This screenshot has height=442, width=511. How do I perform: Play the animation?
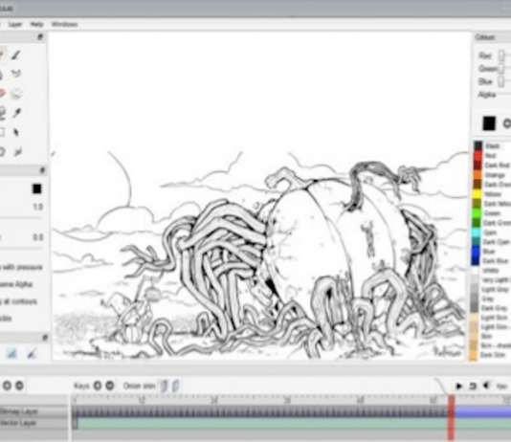tap(459, 386)
